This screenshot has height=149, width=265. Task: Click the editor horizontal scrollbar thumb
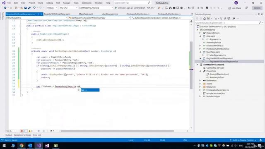(x=118, y=131)
